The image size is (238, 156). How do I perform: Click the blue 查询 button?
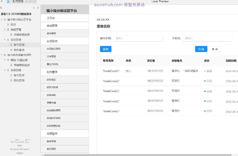tap(201, 49)
